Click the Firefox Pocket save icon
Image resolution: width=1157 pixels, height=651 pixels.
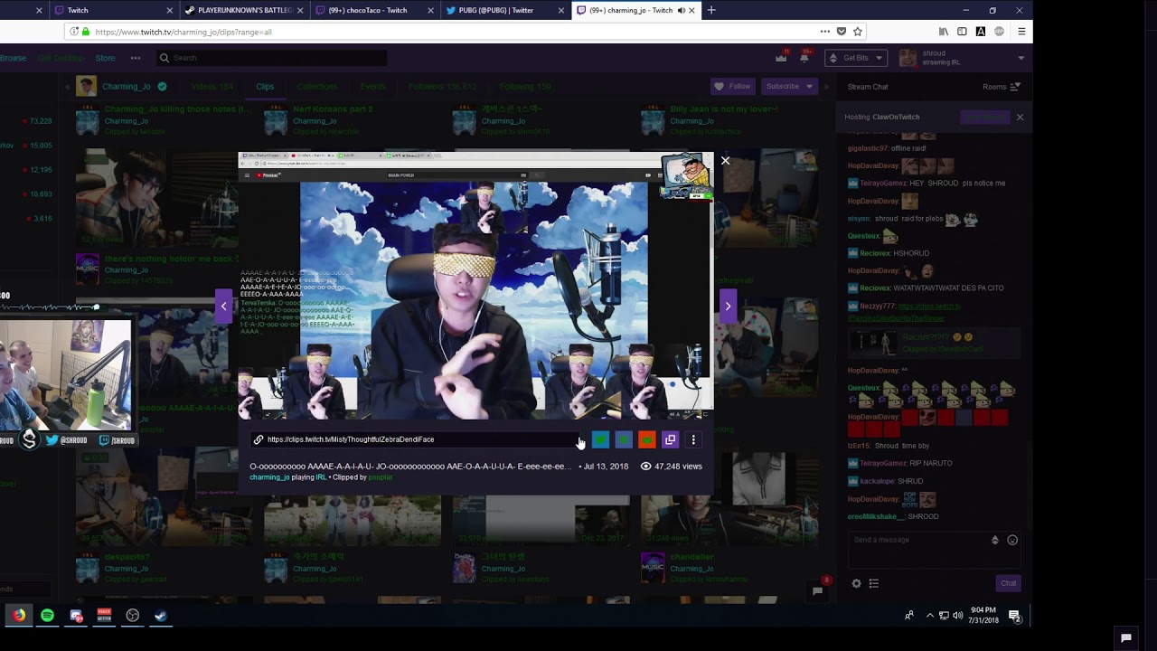[x=841, y=32]
